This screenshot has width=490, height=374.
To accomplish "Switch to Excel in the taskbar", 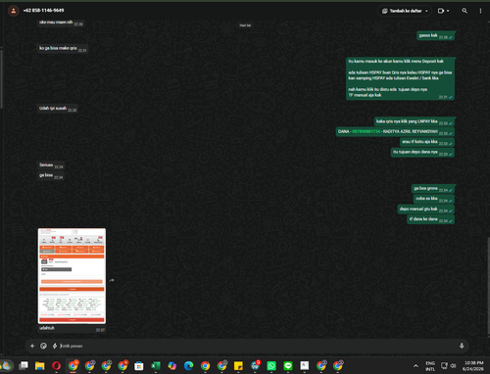I will tap(156, 365).
